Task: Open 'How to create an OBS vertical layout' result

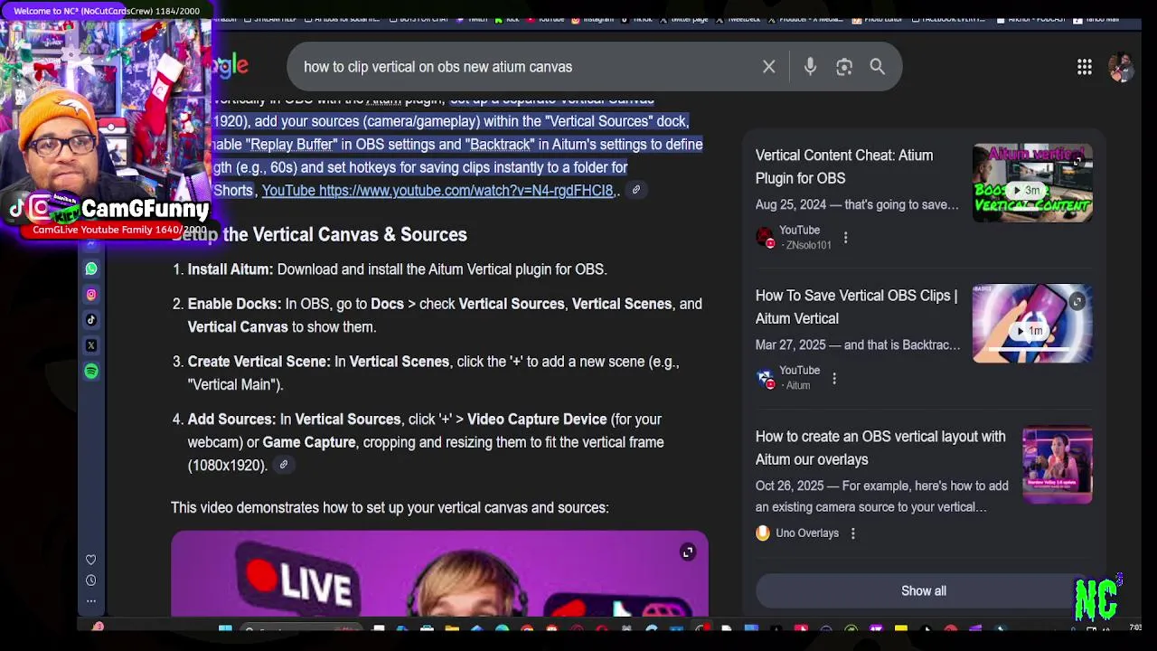Action: point(880,448)
